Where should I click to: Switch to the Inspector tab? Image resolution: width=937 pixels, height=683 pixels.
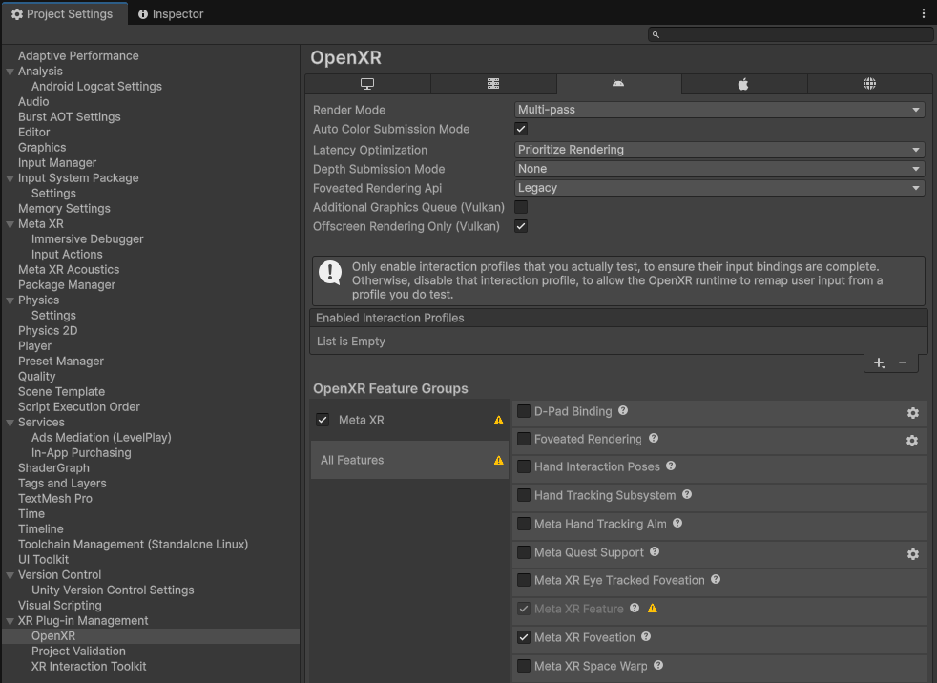pos(171,13)
